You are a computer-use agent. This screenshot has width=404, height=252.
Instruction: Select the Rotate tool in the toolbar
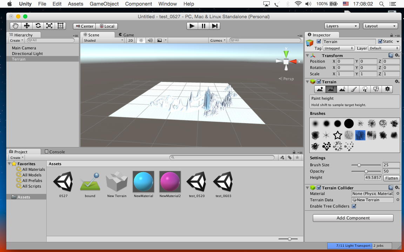pos(38,26)
